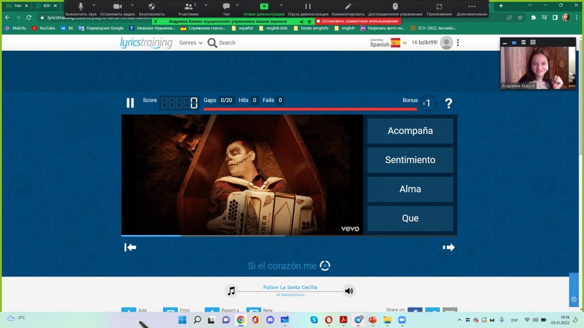This screenshot has height=328, width=584.
Task: Click Остановить совместное использование stop share
Action: click(358, 21)
